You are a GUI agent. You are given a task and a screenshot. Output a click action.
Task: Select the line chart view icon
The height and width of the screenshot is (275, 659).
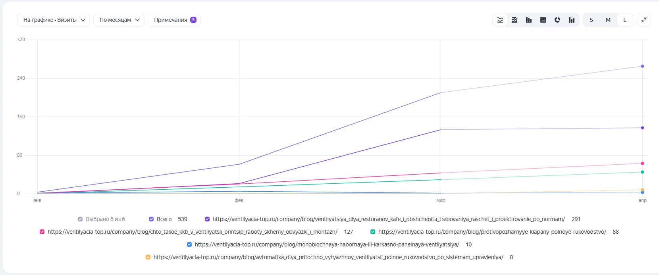pyautogui.click(x=500, y=20)
